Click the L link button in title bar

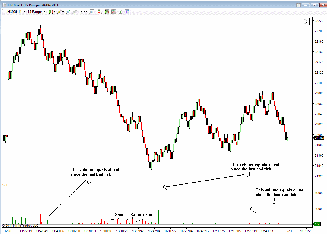coord(298,5)
